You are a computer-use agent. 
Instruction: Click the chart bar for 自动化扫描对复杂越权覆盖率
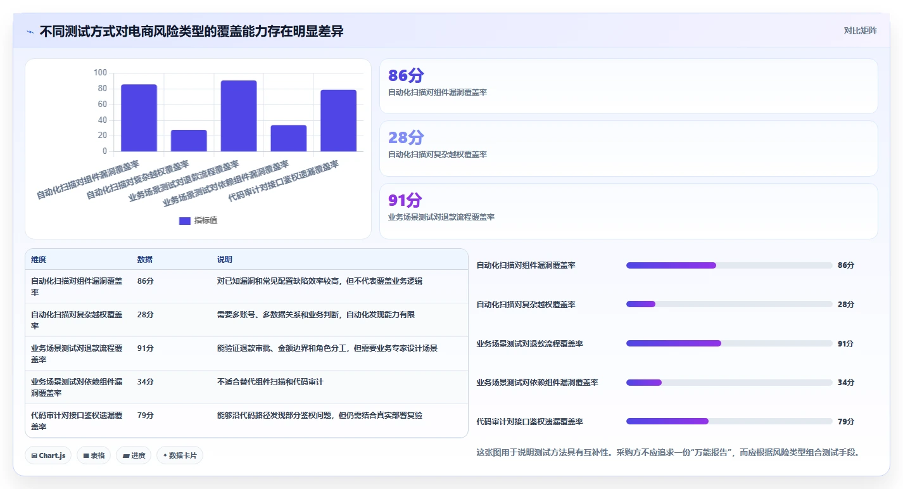tap(189, 141)
